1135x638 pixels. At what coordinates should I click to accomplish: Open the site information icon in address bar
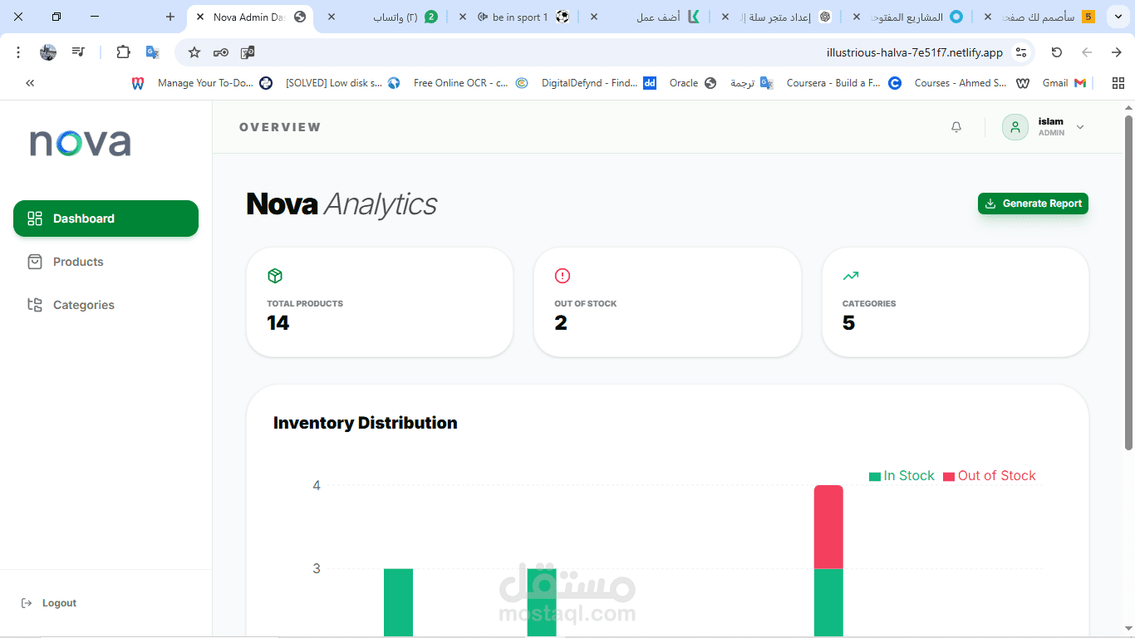pos(1021,52)
